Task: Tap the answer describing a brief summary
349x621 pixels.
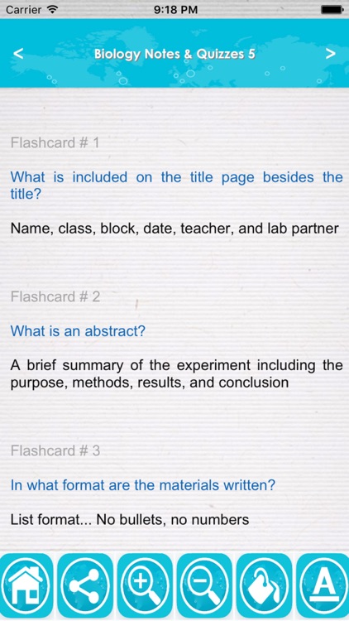Action: (x=176, y=374)
